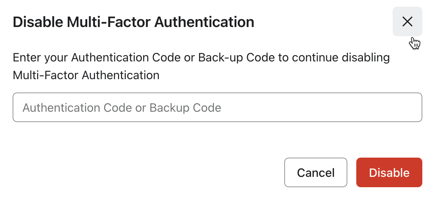Hit the white Cancel button
Screen dimensions: 429x202
tap(315, 172)
